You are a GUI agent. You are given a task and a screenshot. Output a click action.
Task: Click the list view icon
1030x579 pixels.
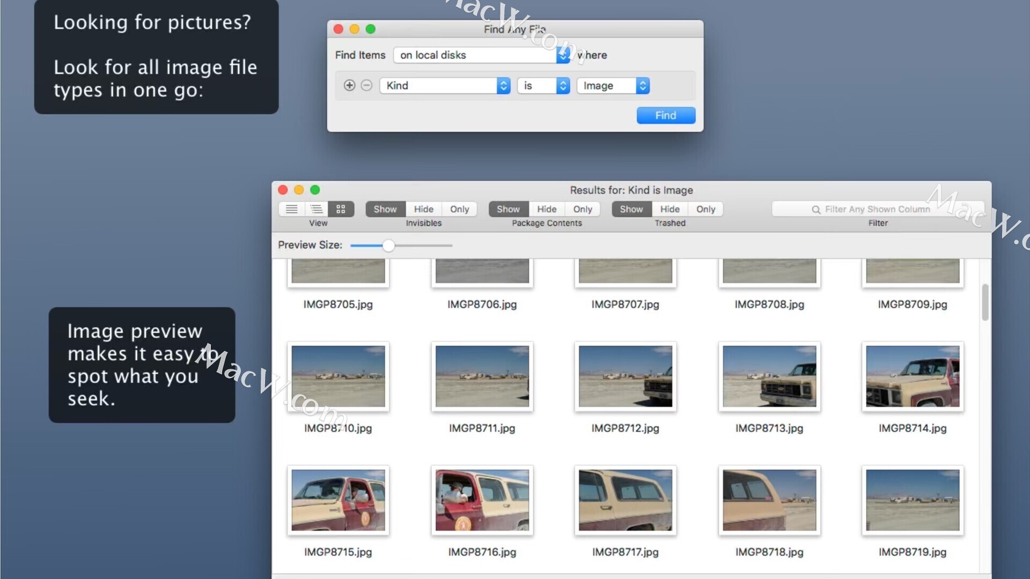(x=292, y=209)
